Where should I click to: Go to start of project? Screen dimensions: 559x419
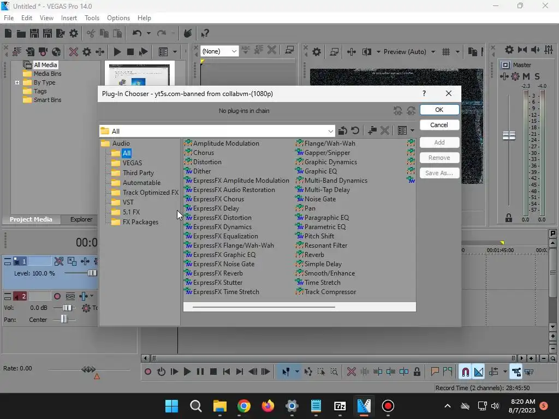pyautogui.click(x=227, y=372)
